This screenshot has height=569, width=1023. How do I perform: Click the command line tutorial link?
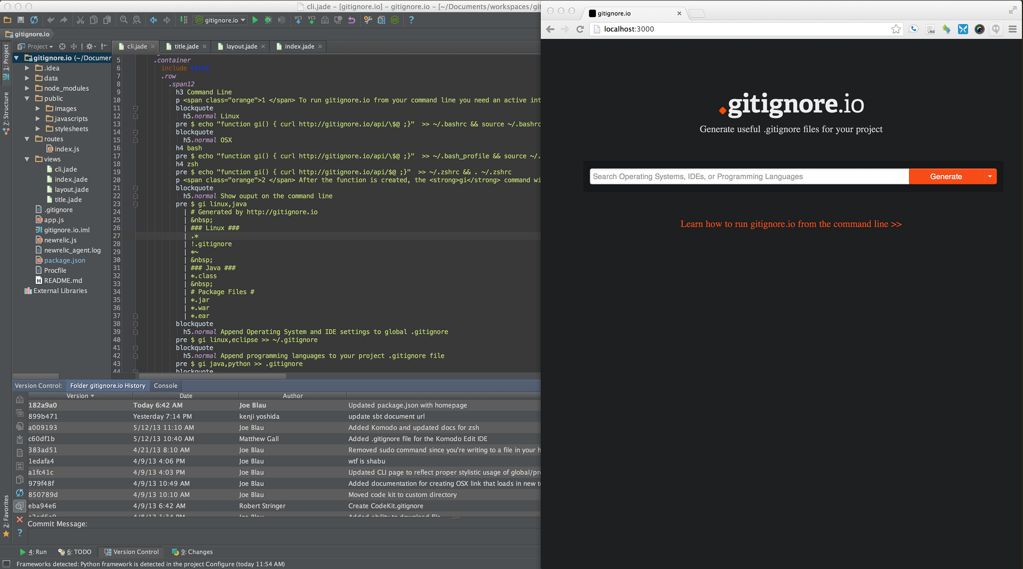(790, 224)
